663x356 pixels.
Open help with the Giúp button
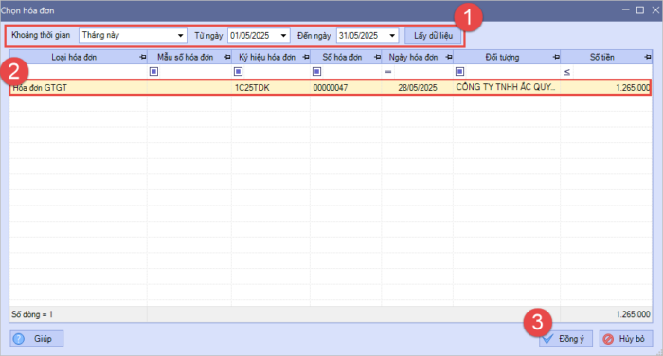37,339
